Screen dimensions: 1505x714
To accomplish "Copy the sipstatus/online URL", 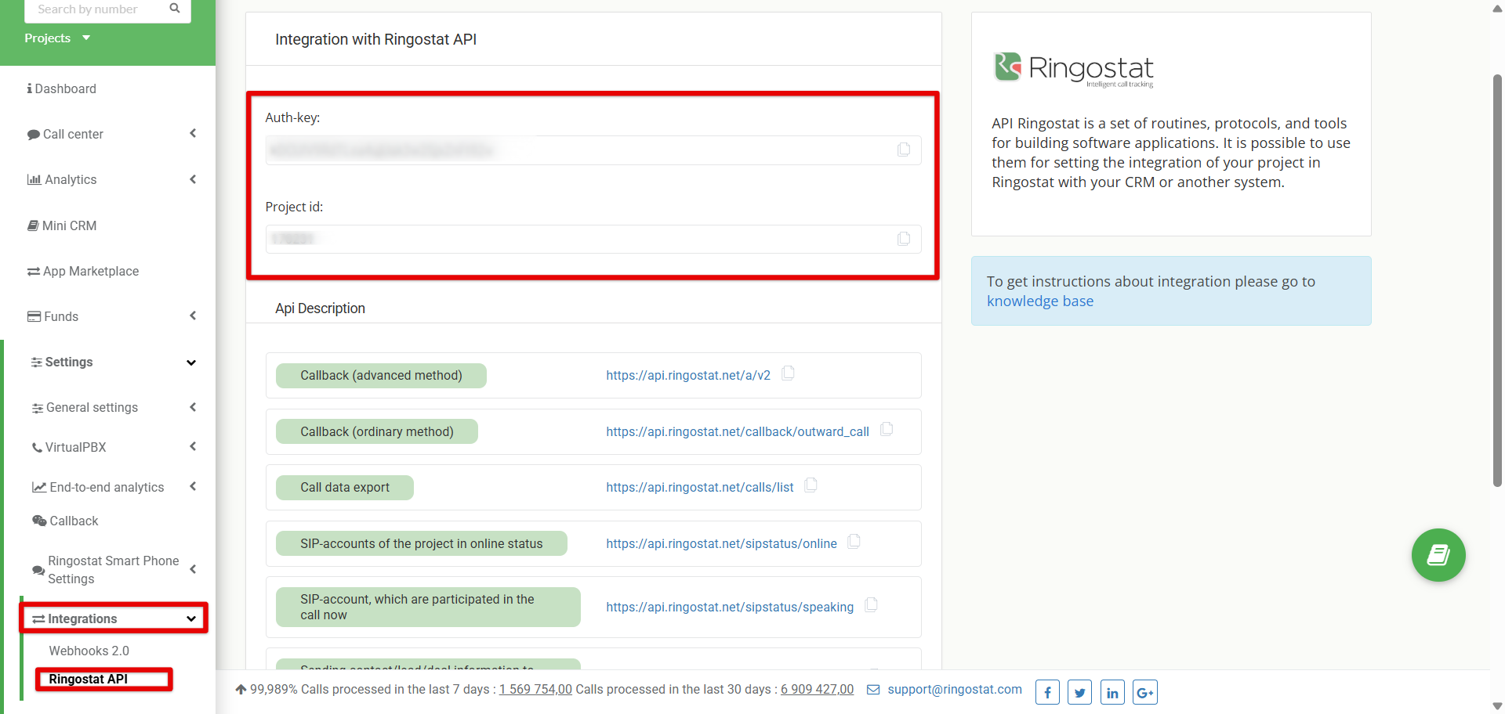I will point(854,541).
